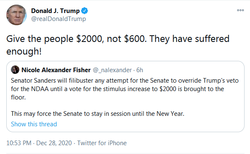The height and width of the screenshot is (154, 250).
Task: Open the @_nalexander handle
Action: (112, 70)
